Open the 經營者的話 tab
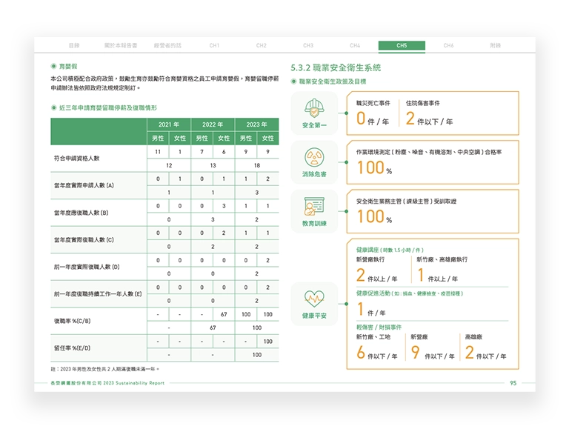The image size is (569, 429). [167, 45]
